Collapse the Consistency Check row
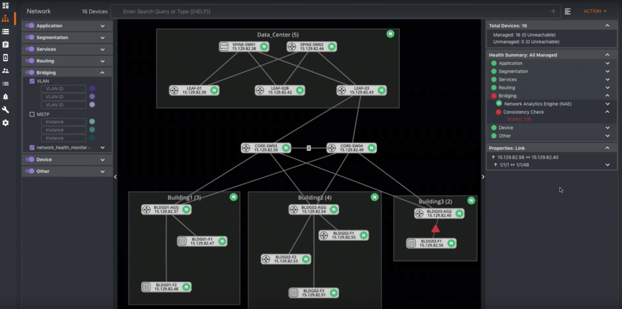Image resolution: width=622 pixels, height=309 pixels. pos(607,112)
